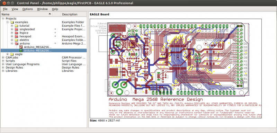Select the hexapod project label

pyautogui.click(x=25, y=36)
